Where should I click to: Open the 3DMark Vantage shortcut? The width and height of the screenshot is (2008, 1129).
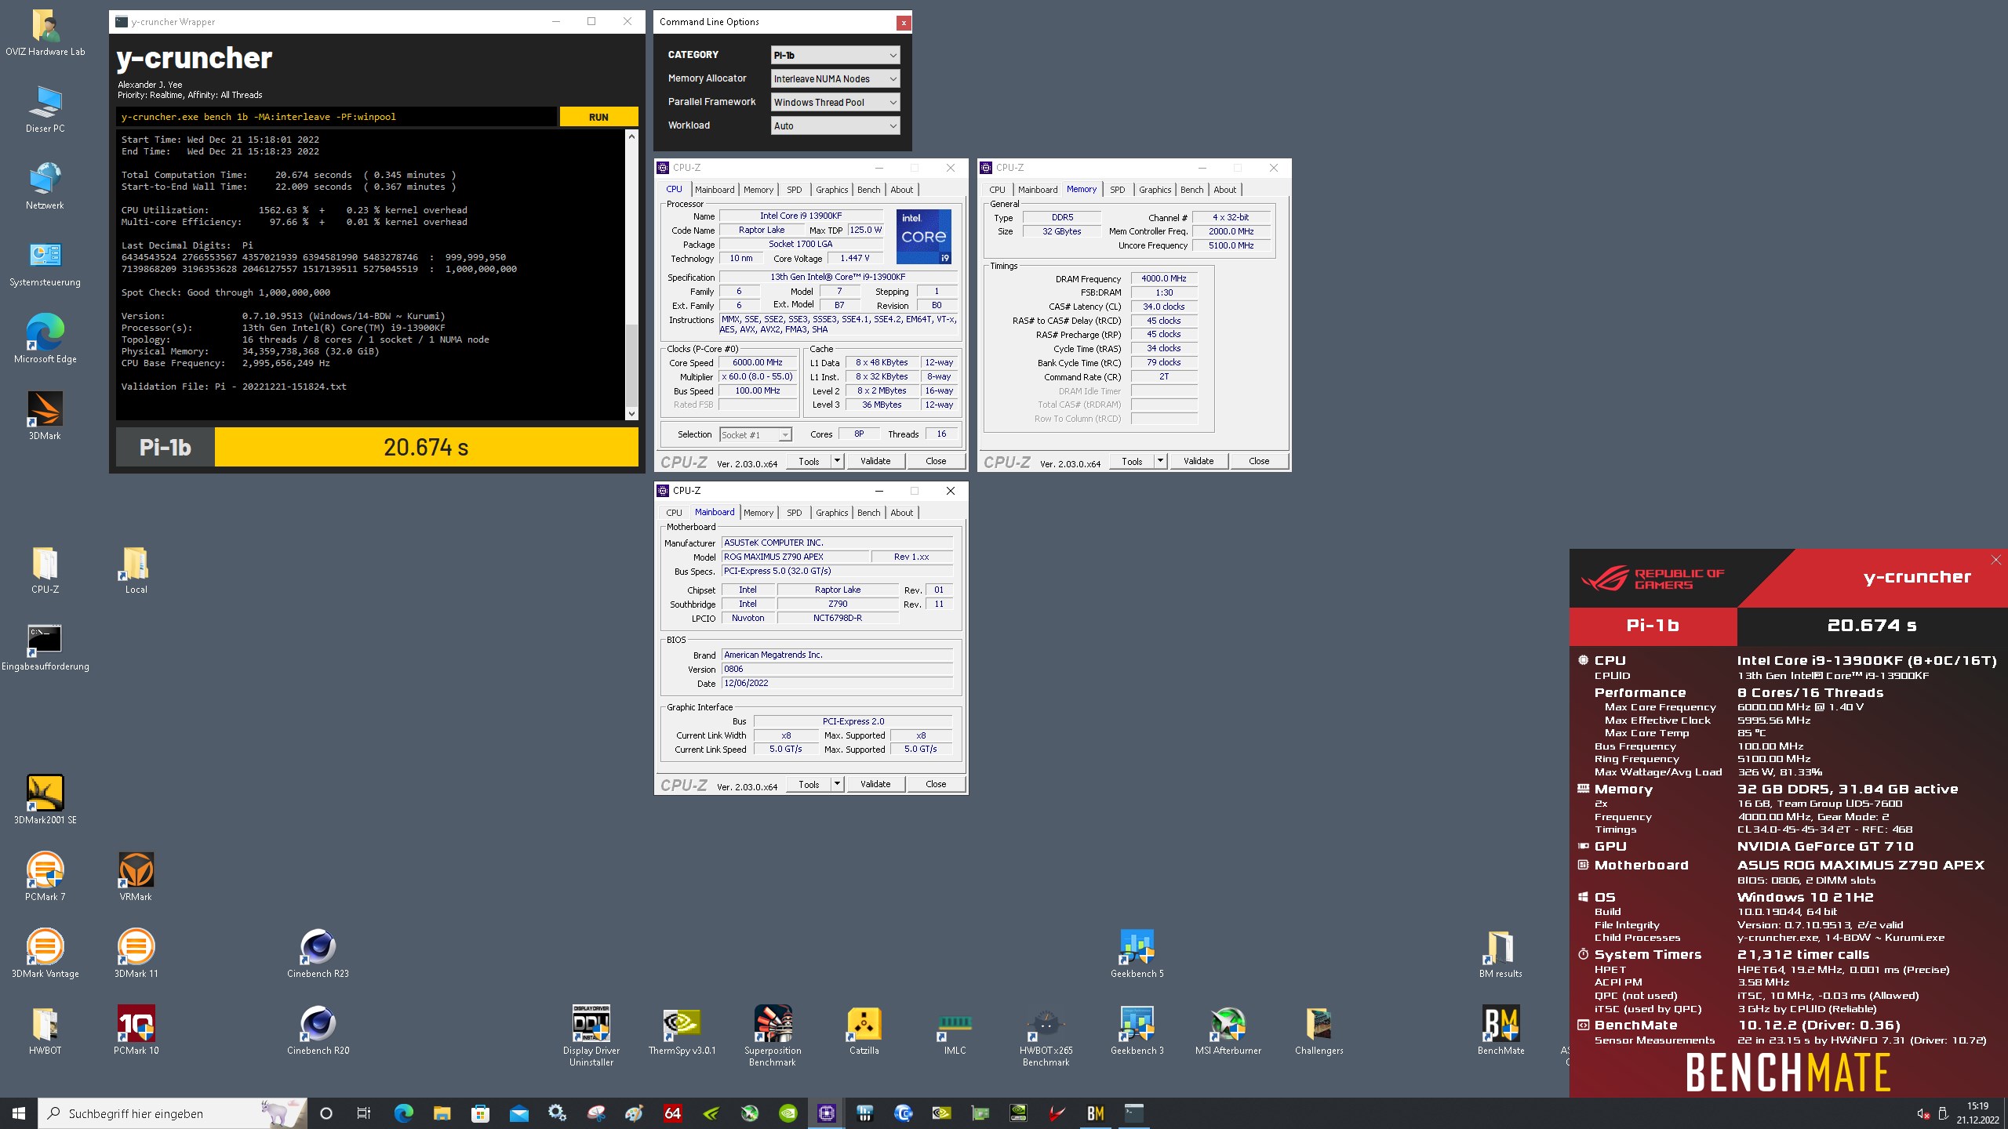pos(45,953)
